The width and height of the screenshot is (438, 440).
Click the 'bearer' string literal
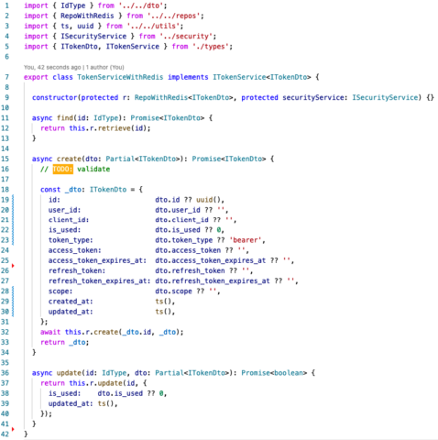pos(246,240)
